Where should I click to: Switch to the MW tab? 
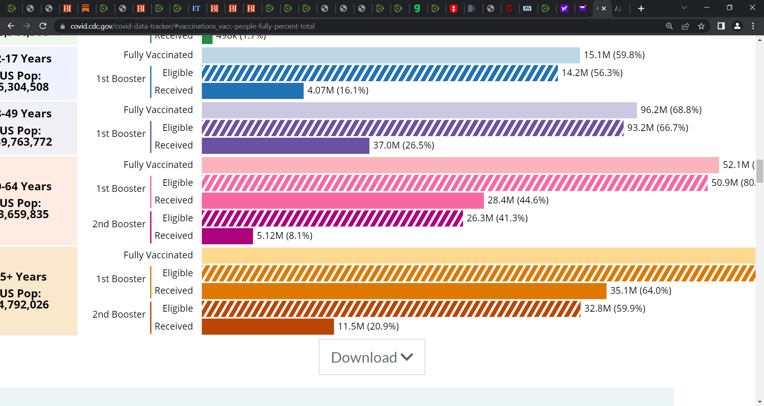(x=527, y=8)
